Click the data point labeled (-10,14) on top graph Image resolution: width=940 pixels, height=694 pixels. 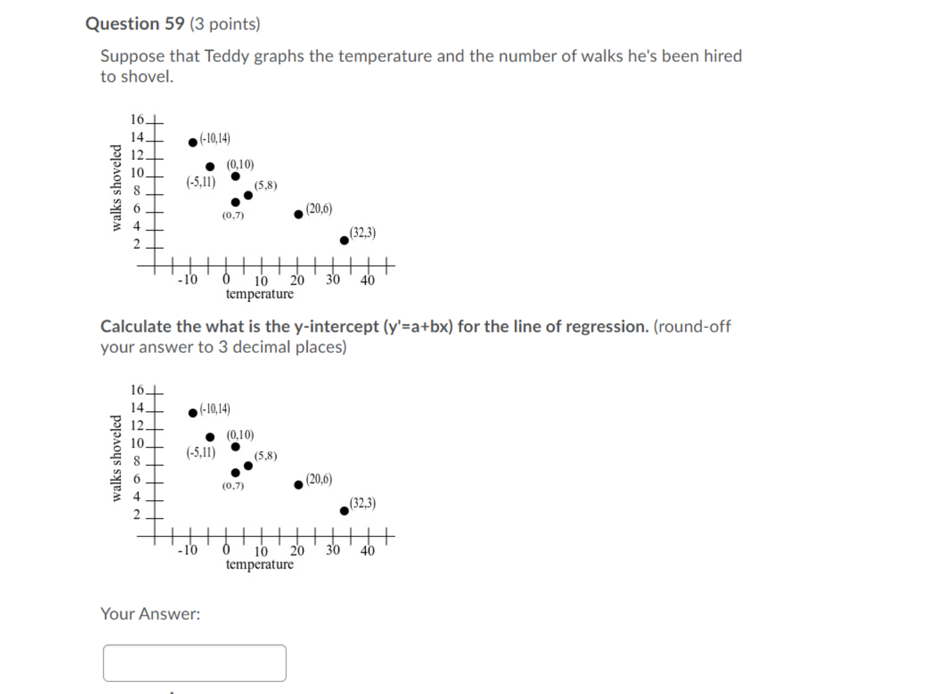(192, 142)
